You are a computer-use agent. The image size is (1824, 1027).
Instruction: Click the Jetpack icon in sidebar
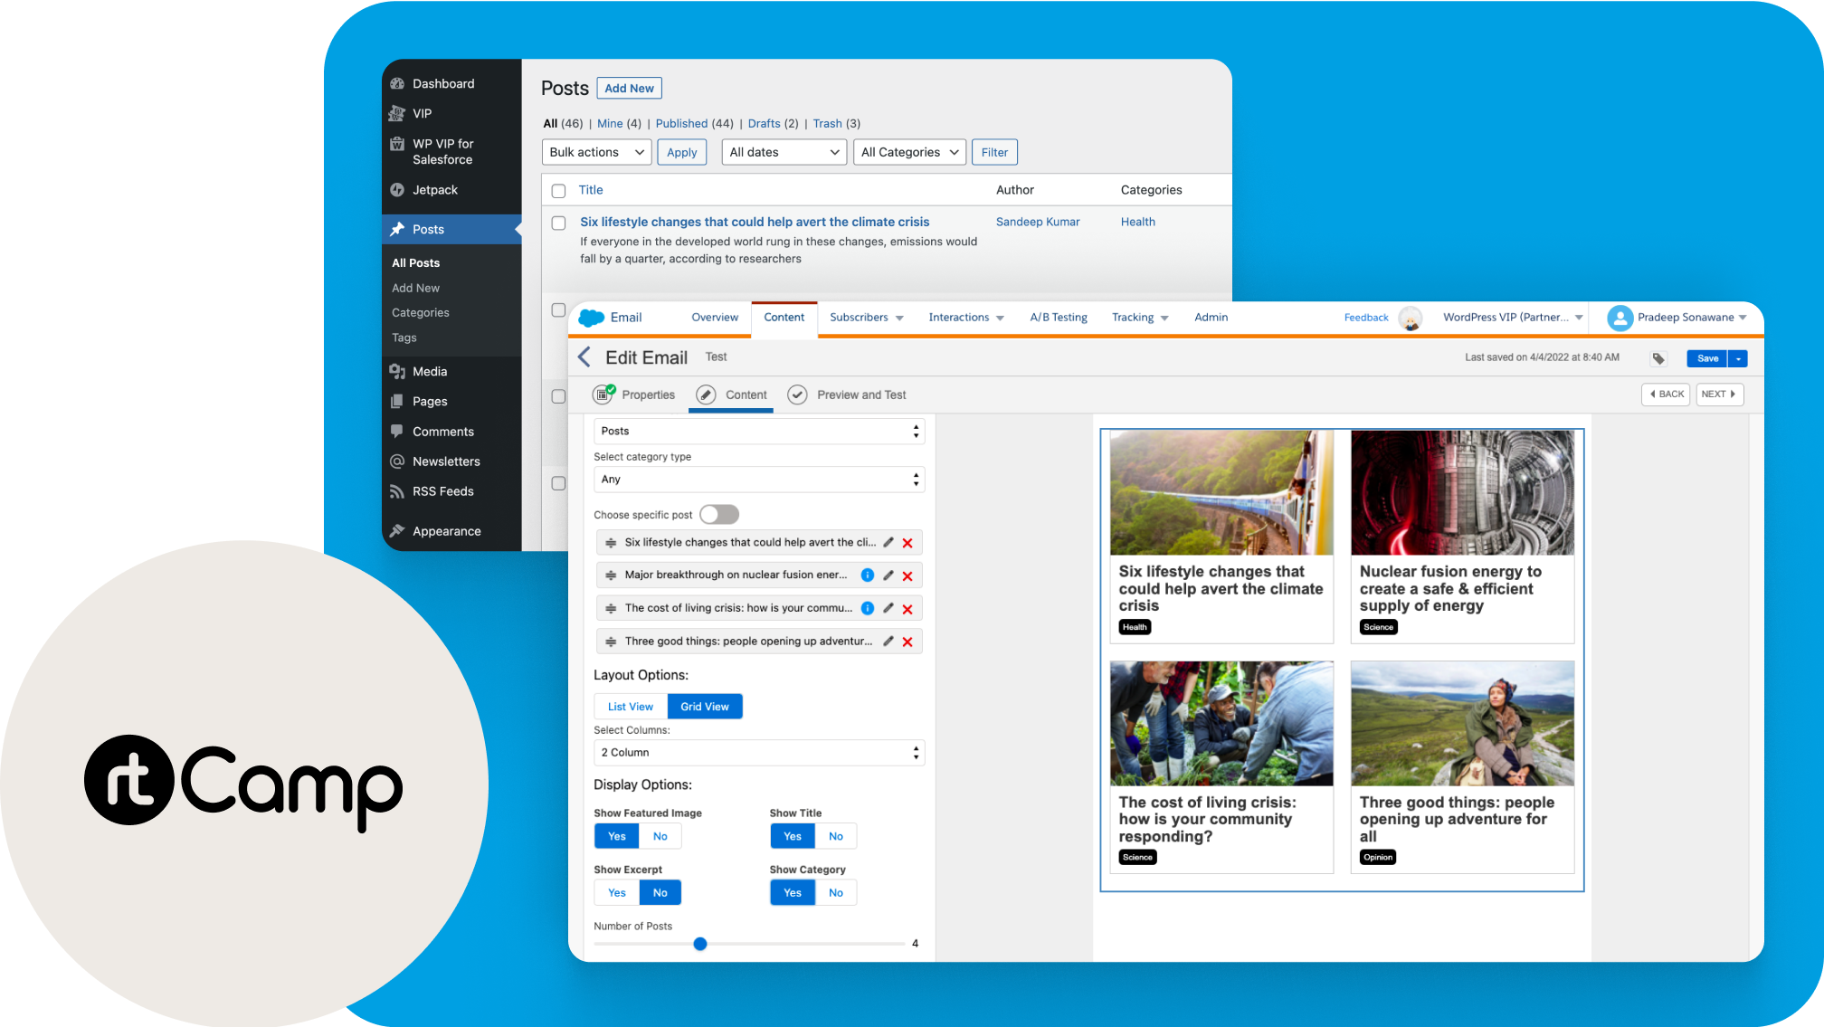(x=396, y=190)
